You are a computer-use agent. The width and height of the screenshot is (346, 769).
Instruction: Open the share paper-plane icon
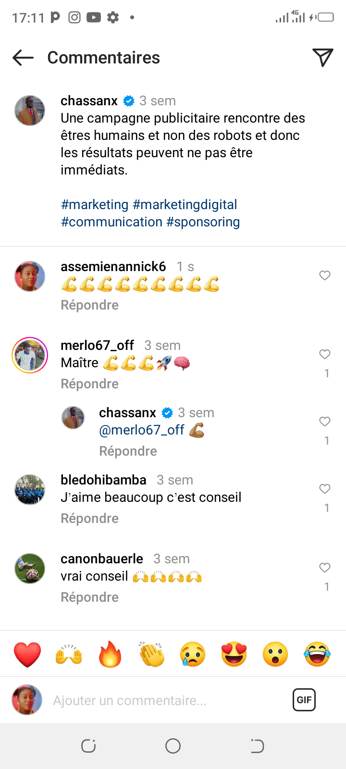coord(322,58)
